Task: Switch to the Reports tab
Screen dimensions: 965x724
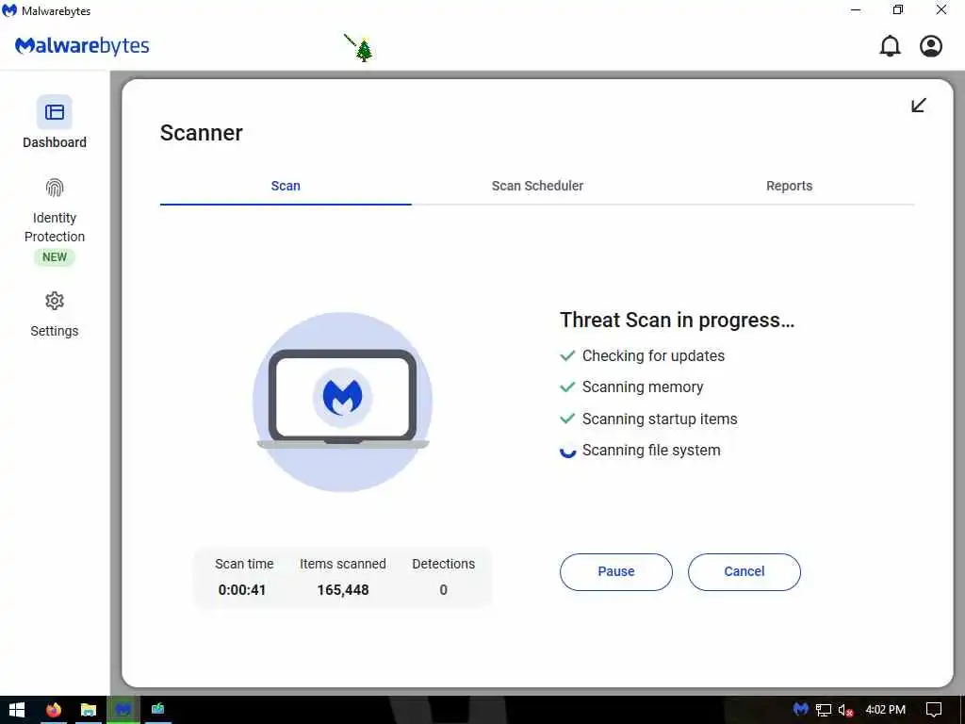Action: [789, 186]
